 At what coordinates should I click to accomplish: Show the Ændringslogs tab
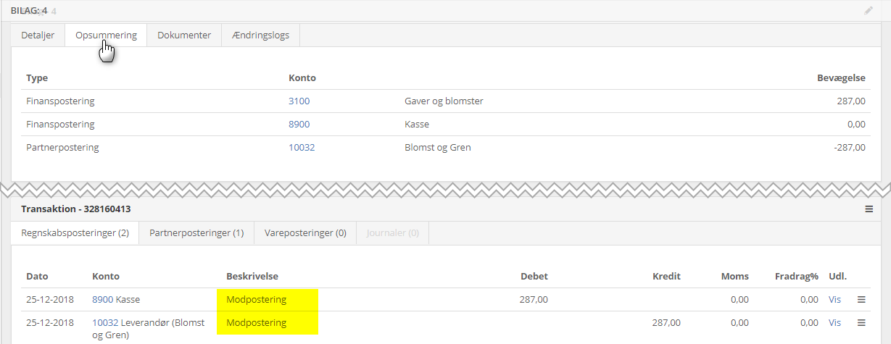click(x=260, y=35)
